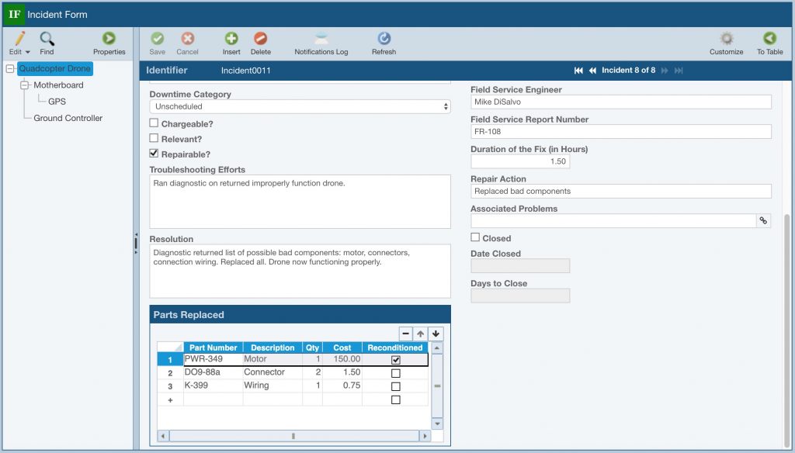
Task: Select the Quadcopter Drone tree item
Action: pos(55,68)
